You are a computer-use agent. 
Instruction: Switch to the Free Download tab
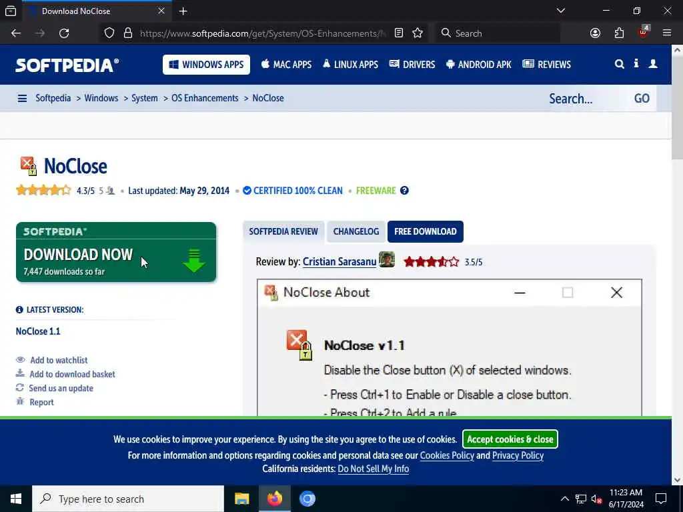coord(426,231)
